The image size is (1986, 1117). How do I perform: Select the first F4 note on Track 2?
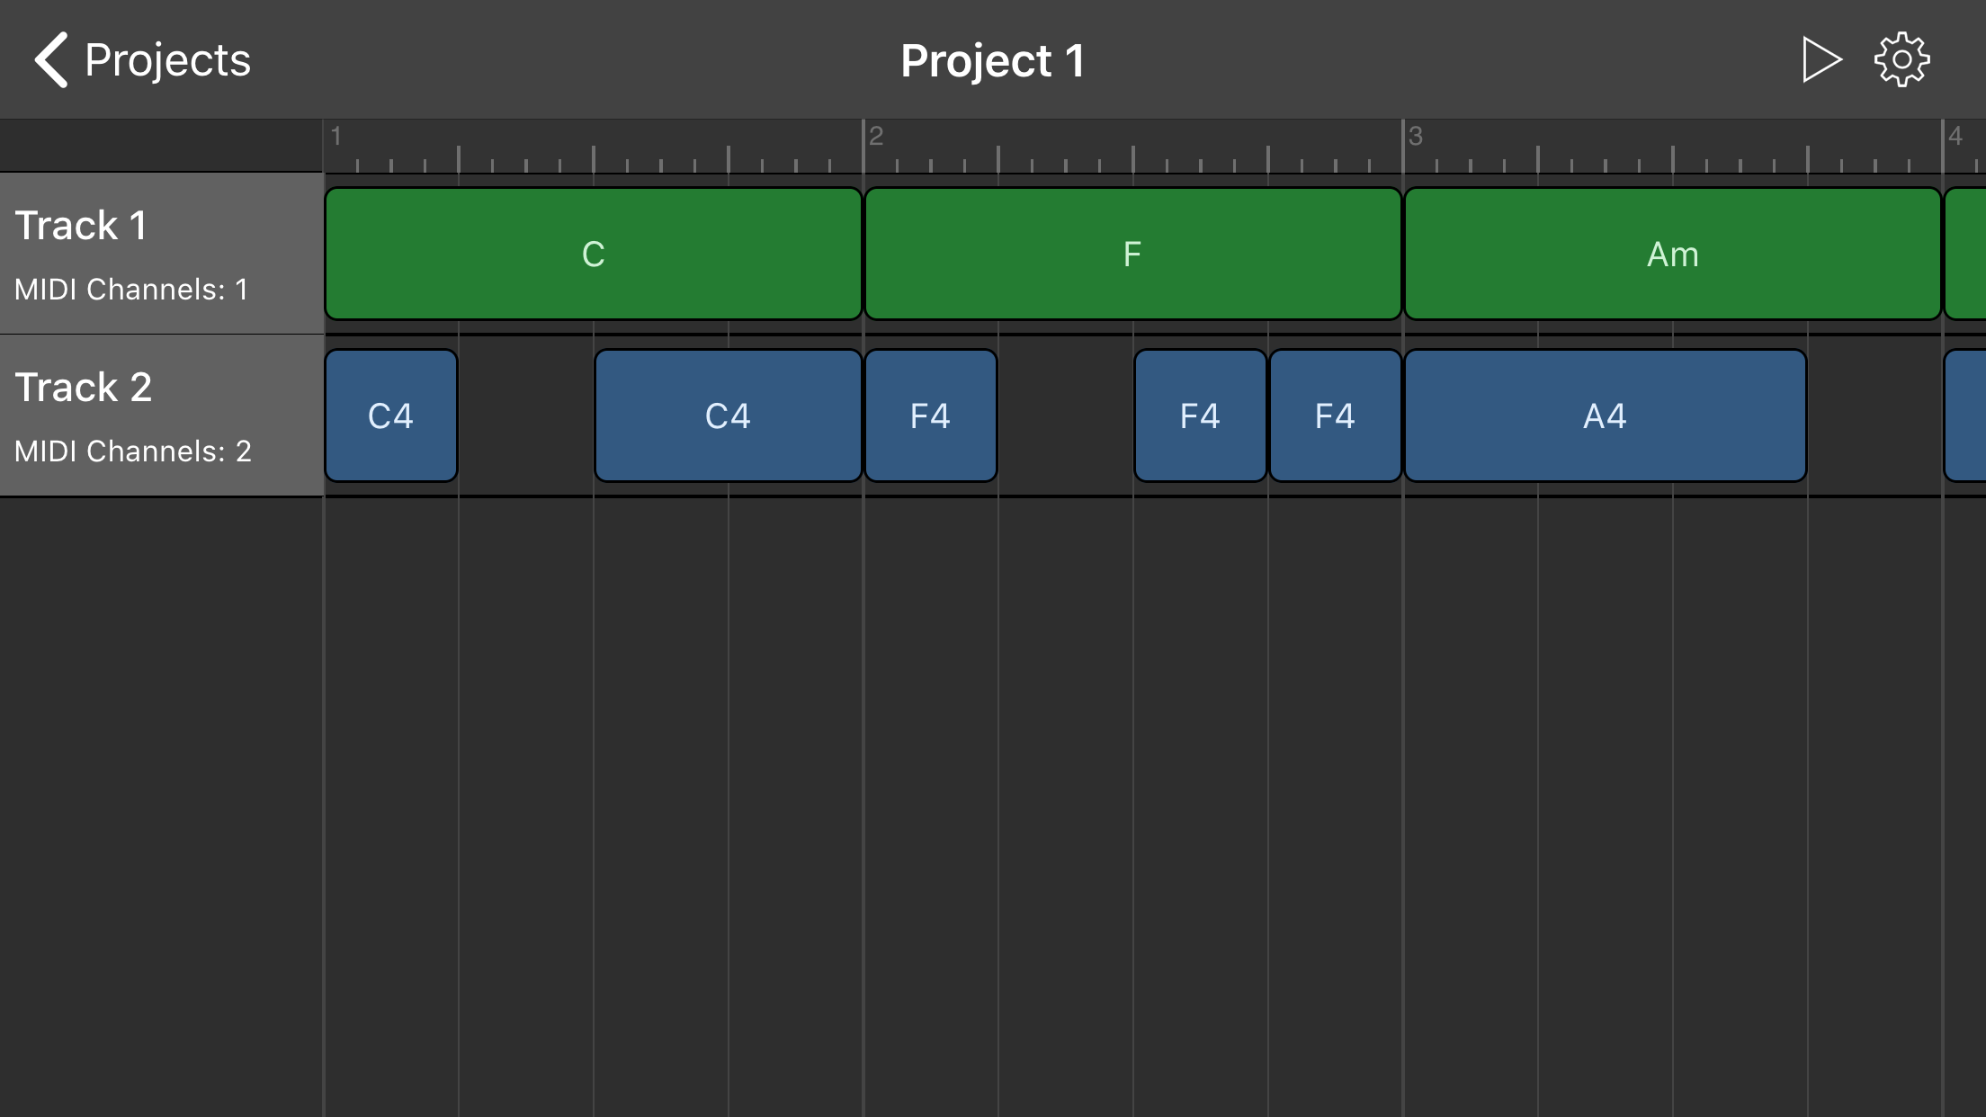(930, 415)
